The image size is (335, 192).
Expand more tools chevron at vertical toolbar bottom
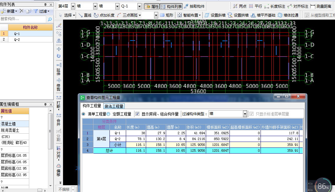pos(60,182)
